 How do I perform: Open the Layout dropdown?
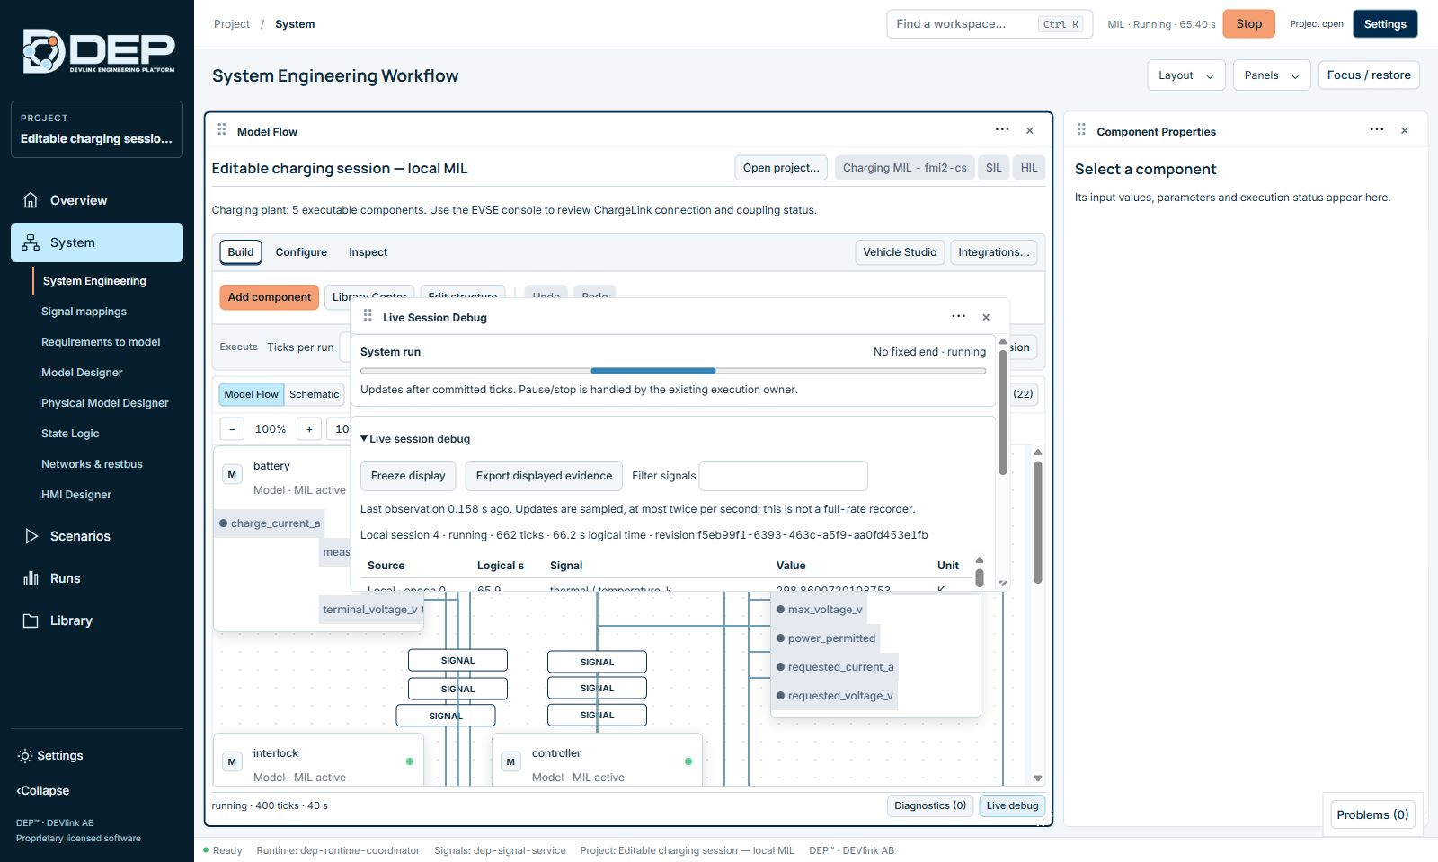[x=1186, y=75]
